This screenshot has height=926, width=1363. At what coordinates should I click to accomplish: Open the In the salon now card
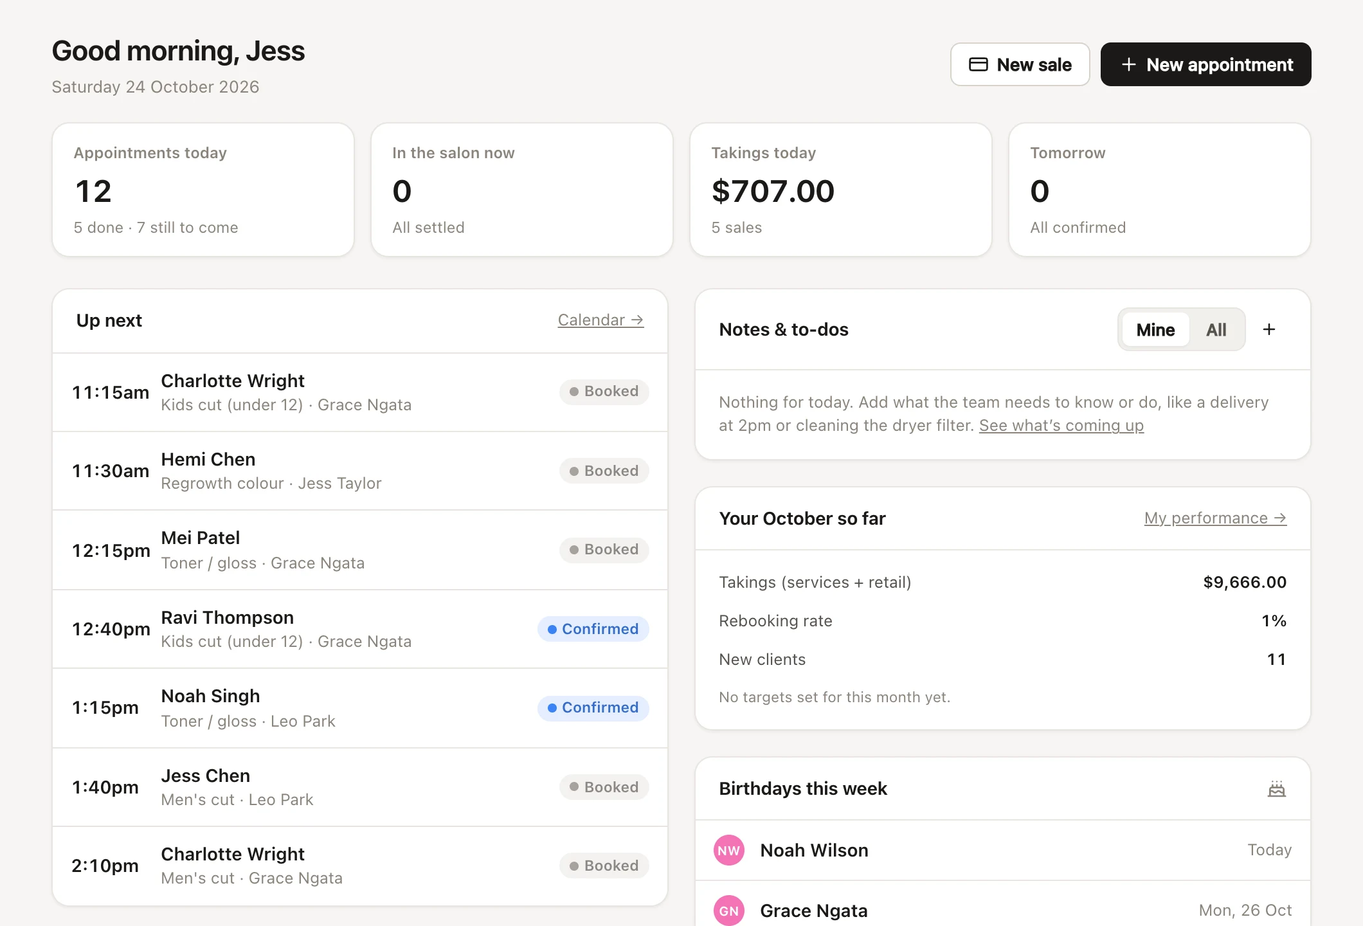pos(522,190)
